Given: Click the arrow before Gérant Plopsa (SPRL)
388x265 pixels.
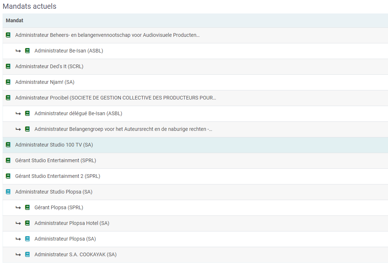Looking at the screenshot, I should [18, 207].
